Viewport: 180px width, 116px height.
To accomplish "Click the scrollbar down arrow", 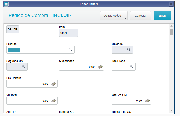I will [172, 111].
